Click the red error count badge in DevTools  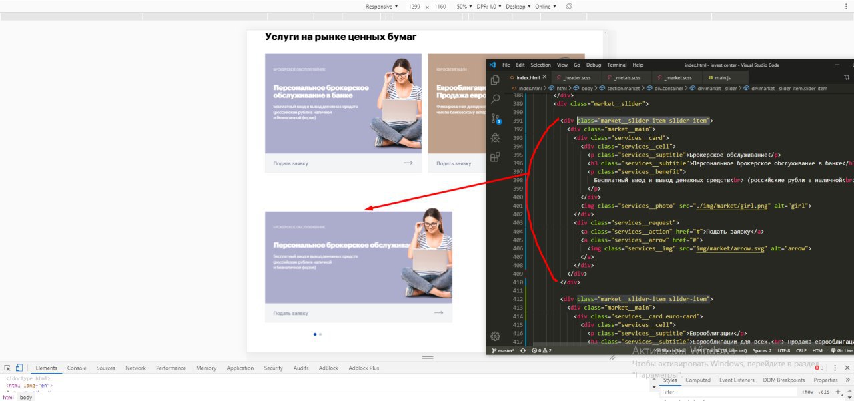[820, 368]
